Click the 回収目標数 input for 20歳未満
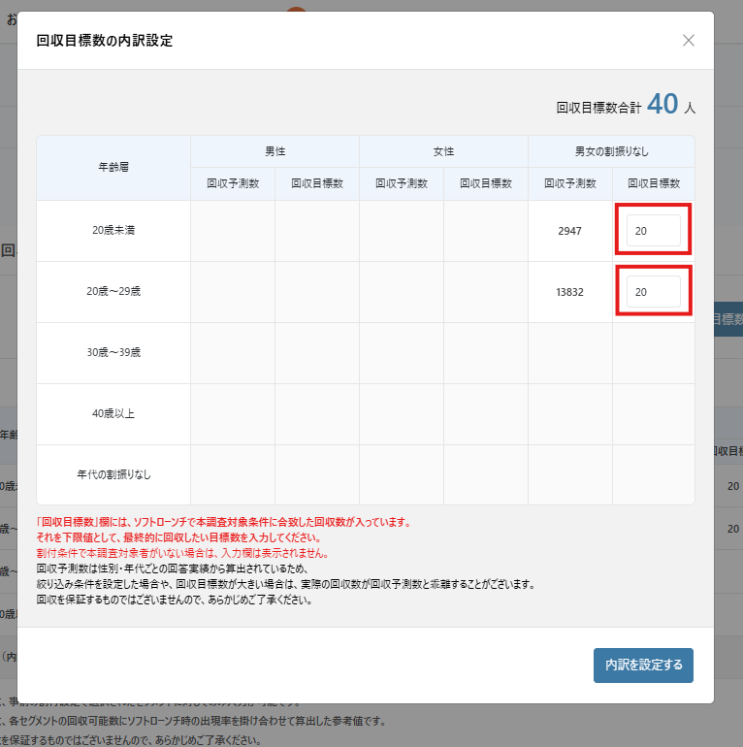Viewport: 743px width, 747px height. click(x=652, y=231)
